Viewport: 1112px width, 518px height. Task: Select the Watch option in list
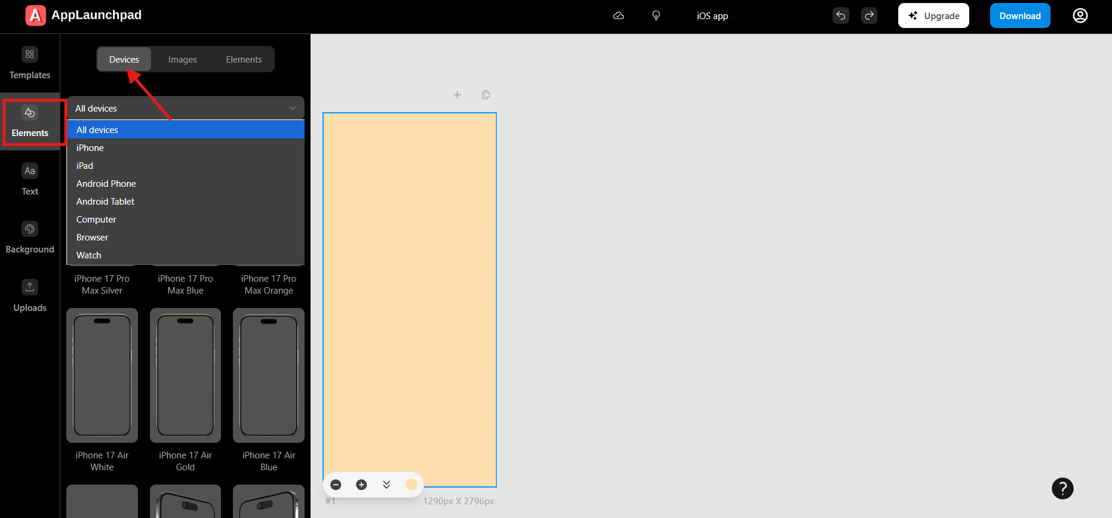click(89, 255)
